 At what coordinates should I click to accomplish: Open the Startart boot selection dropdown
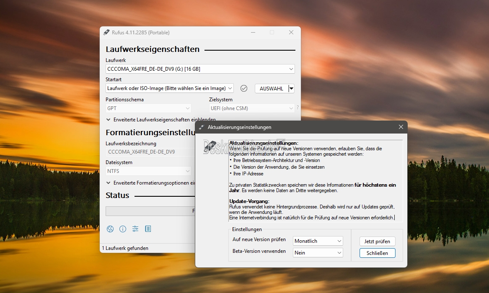point(170,88)
